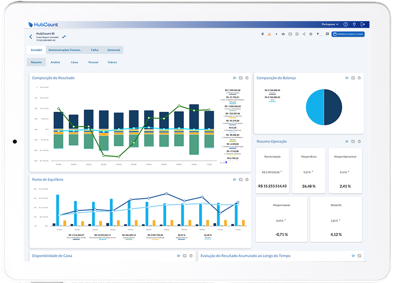The height and width of the screenshot is (283, 393).
Task: Click the lightbulb tips icon in header
Action: (354, 24)
